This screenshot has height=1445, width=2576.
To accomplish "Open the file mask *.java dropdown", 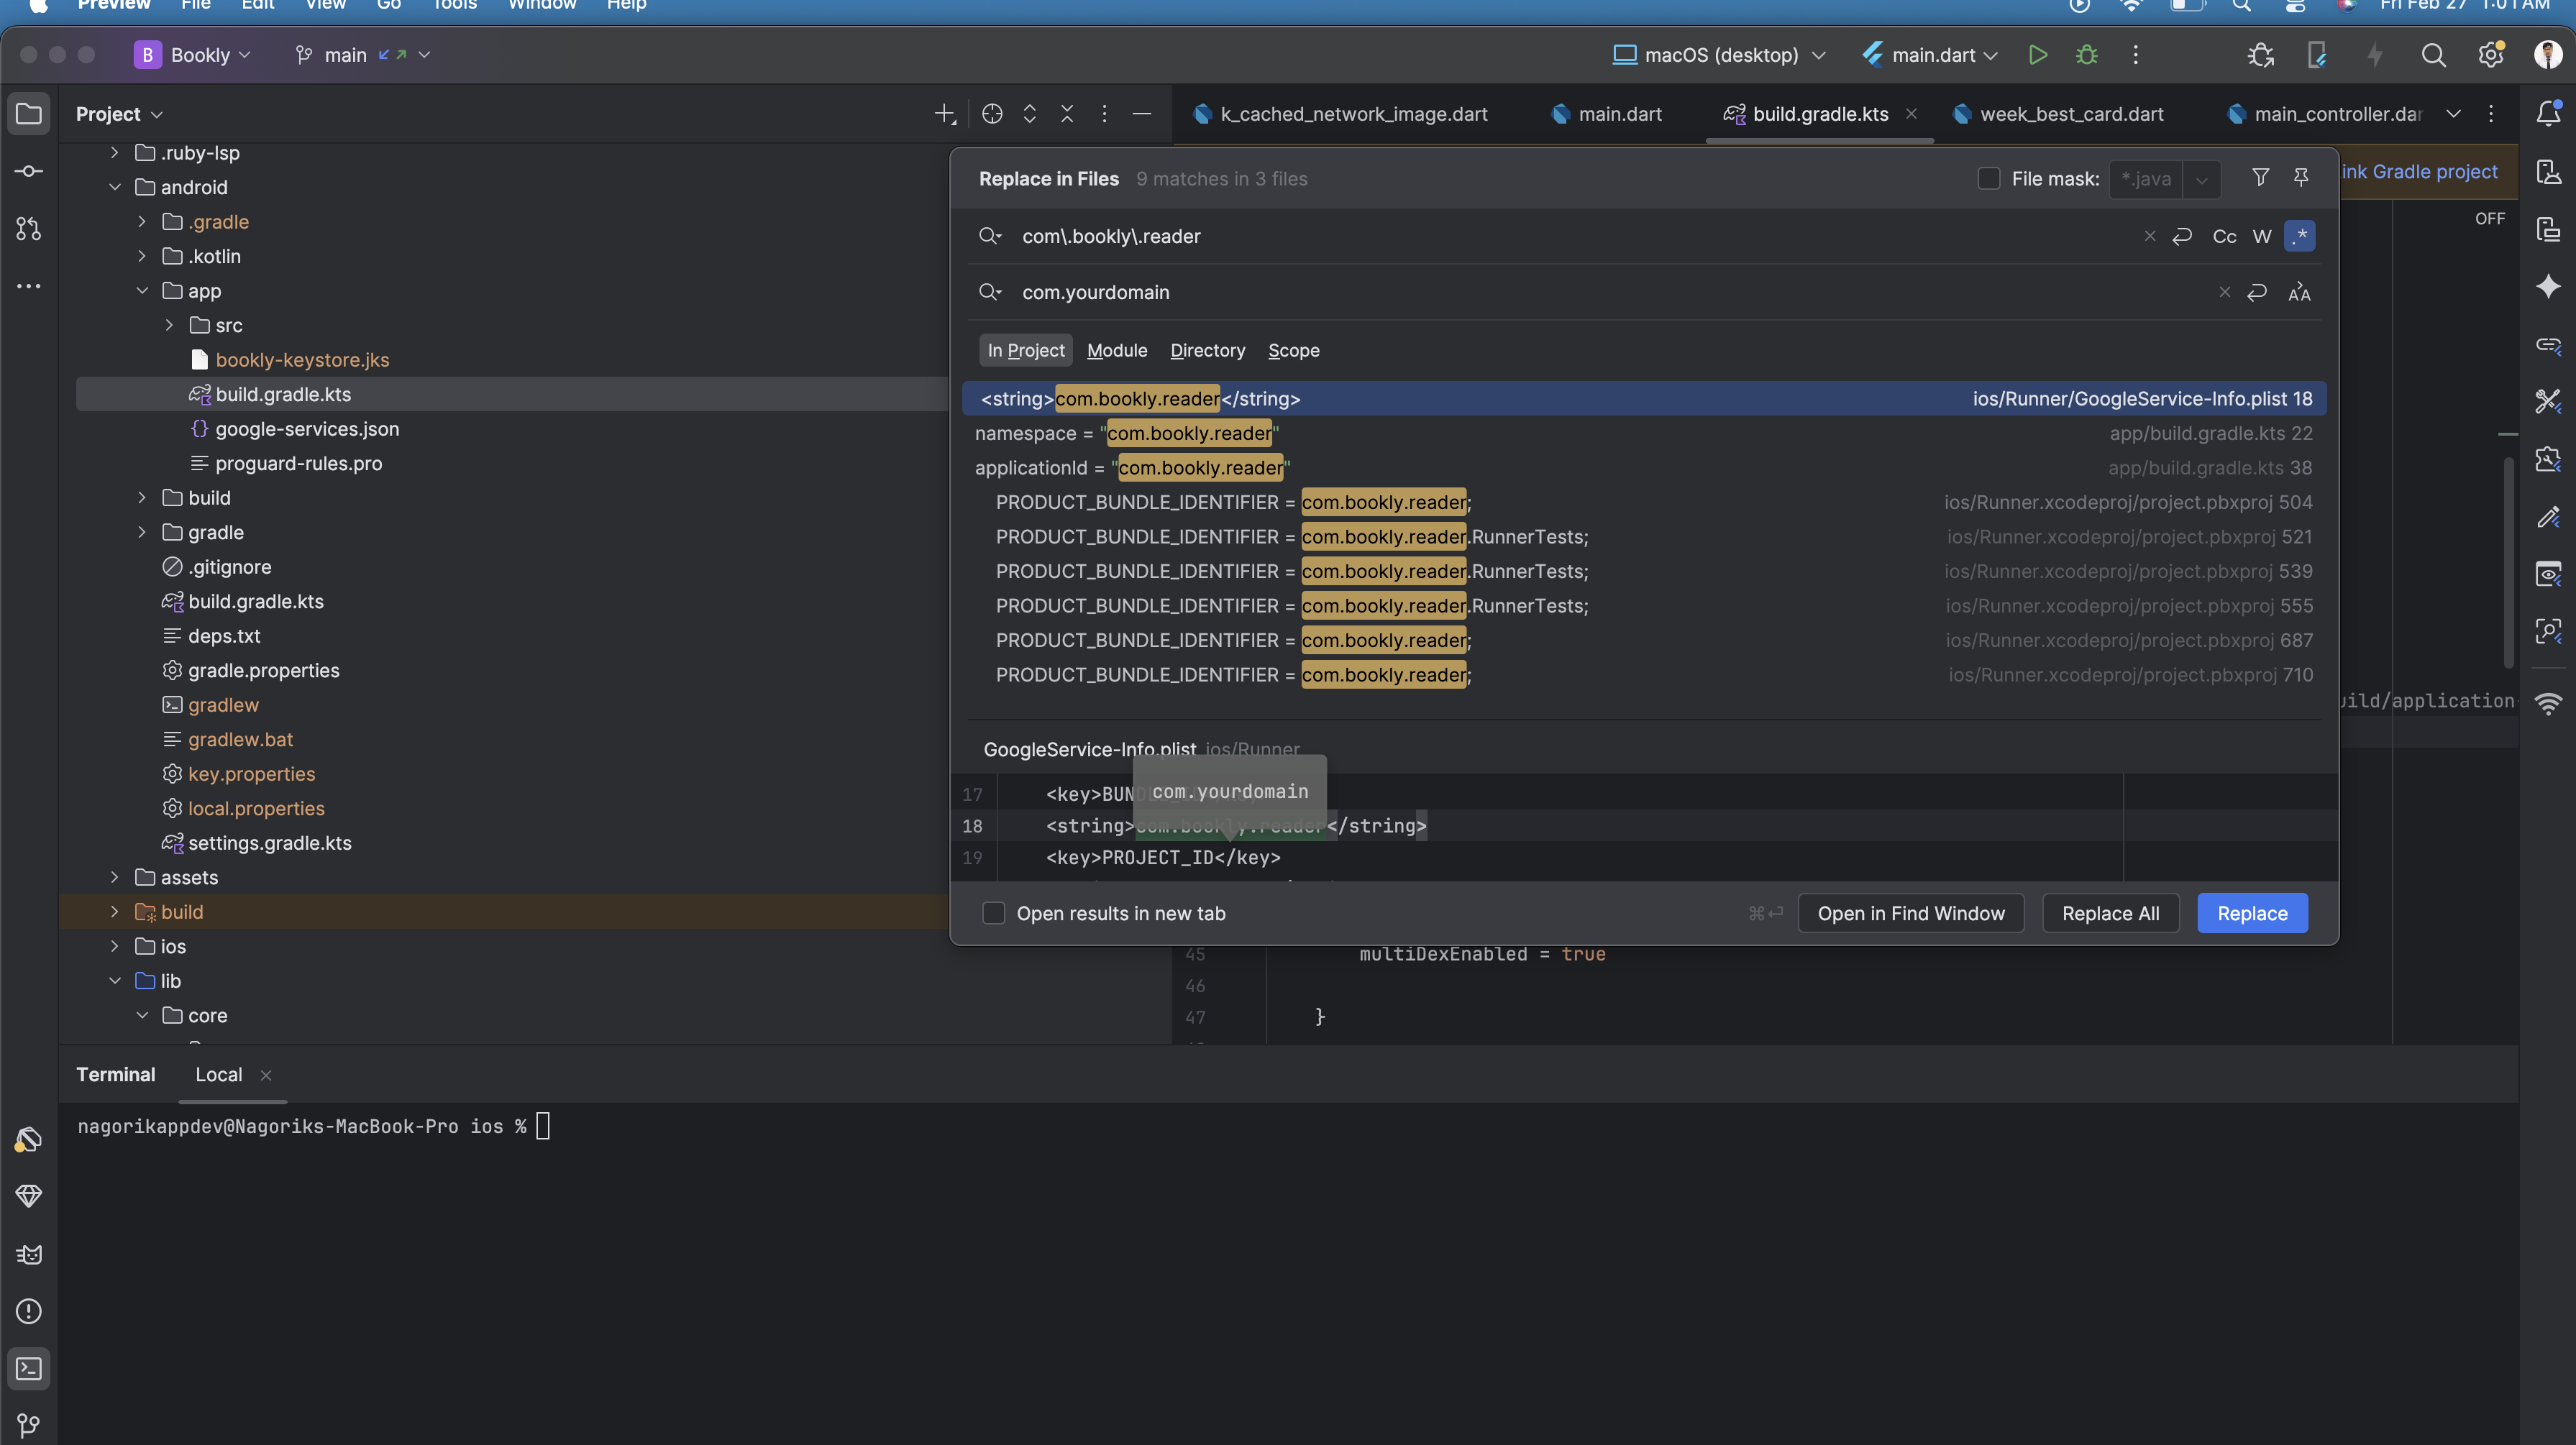I will coord(2201,179).
